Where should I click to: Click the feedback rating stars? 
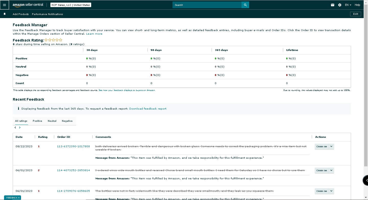pos(53,40)
